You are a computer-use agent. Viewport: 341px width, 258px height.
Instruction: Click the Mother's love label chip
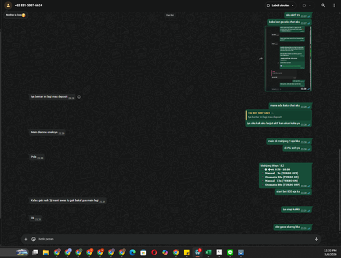(16, 15)
